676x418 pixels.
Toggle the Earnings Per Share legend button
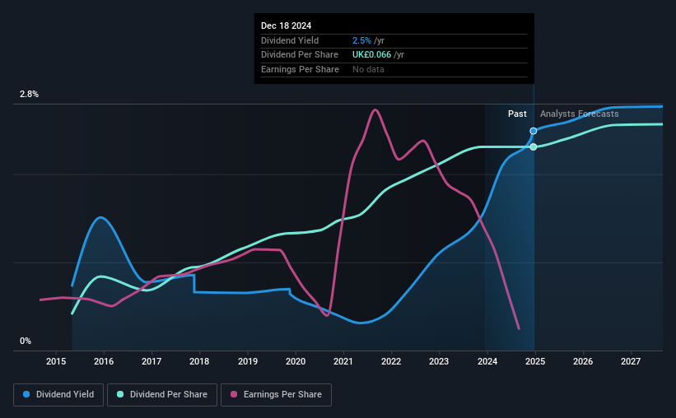pyautogui.click(x=276, y=395)
